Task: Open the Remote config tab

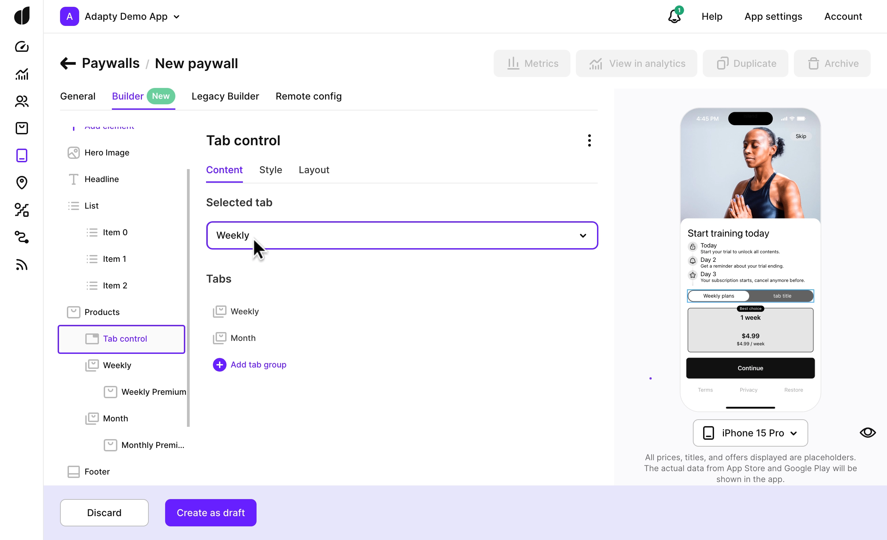Action: click(308, 96)
